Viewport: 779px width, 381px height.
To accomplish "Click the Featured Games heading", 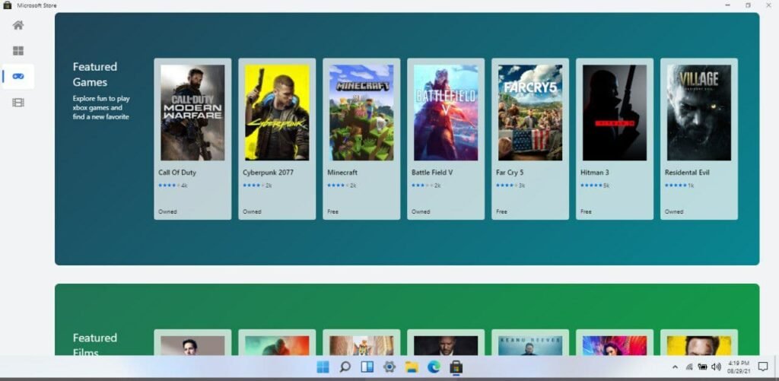I will (95, 74).
